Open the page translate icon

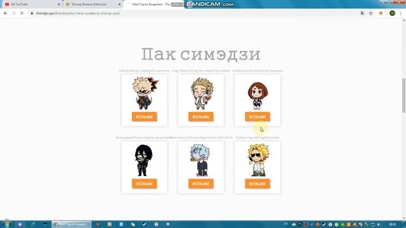(362, 13)
